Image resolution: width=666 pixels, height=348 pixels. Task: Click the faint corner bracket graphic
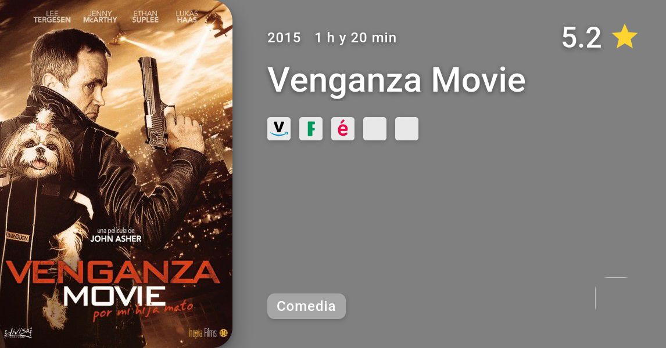coord(611,293)
